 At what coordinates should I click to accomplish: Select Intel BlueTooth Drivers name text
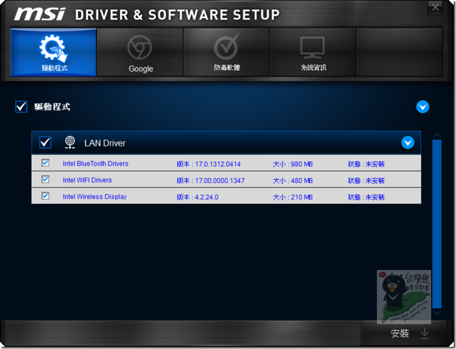pyautogui.click(x=95, y=164)
